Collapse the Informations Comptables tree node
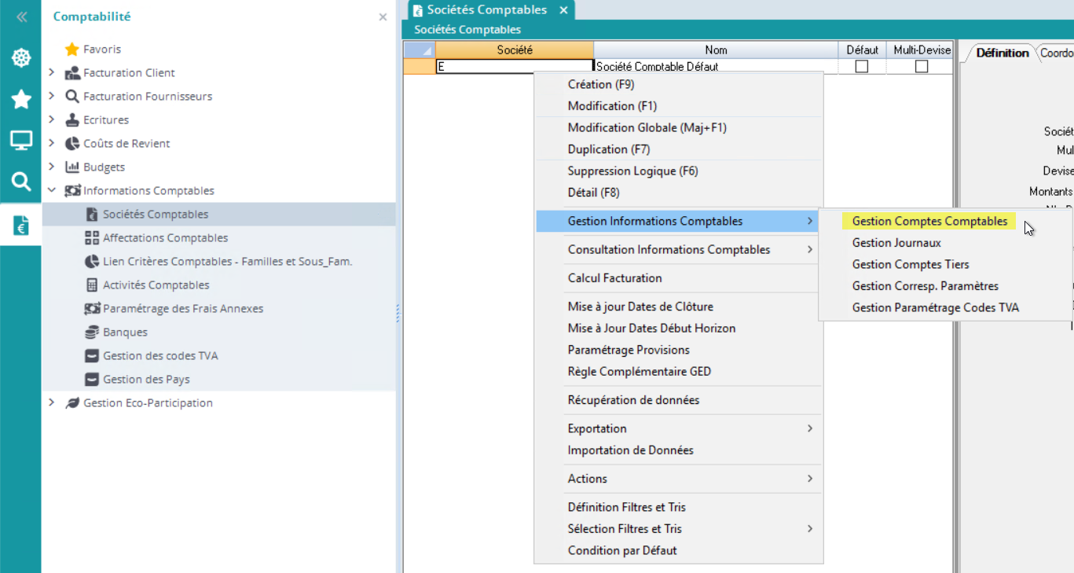 (x=52, y=191)
